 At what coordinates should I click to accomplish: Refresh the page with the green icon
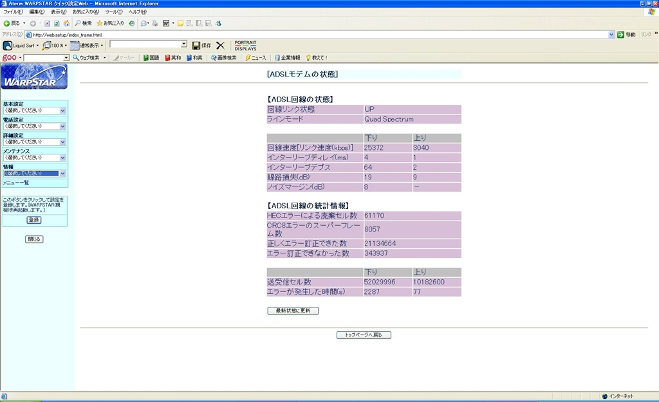[57, 24]
